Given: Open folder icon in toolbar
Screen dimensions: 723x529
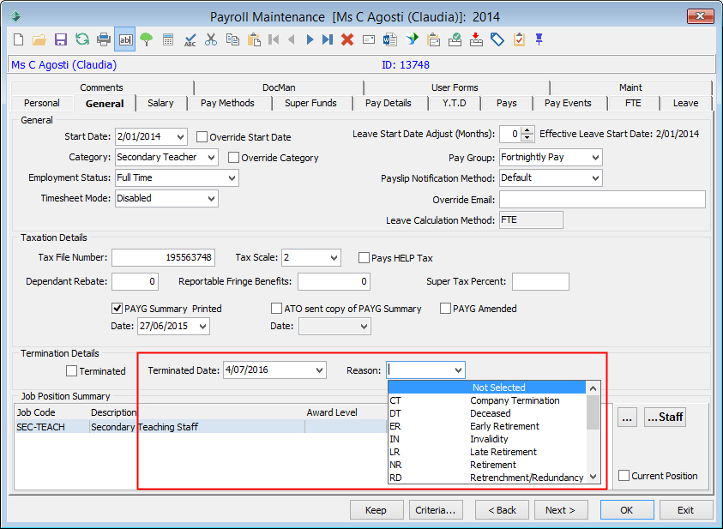Looking at the screenshot, I should pos(39,39).
